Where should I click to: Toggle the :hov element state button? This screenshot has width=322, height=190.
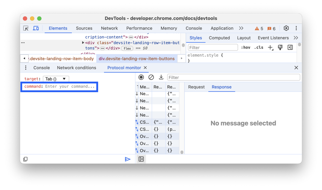(246, 47)
